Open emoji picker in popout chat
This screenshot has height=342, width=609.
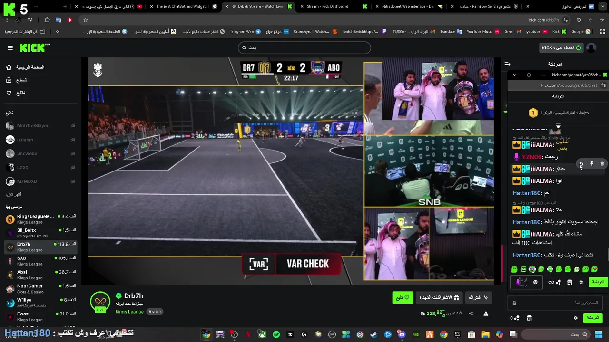click(x=535, y=282)
